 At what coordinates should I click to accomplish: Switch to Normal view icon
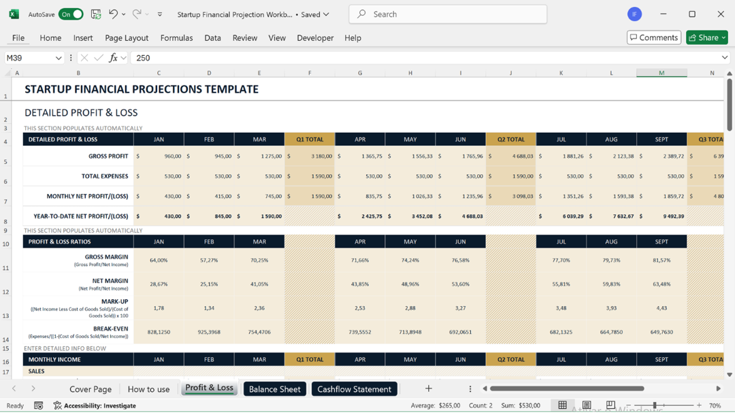coord(563,405)
